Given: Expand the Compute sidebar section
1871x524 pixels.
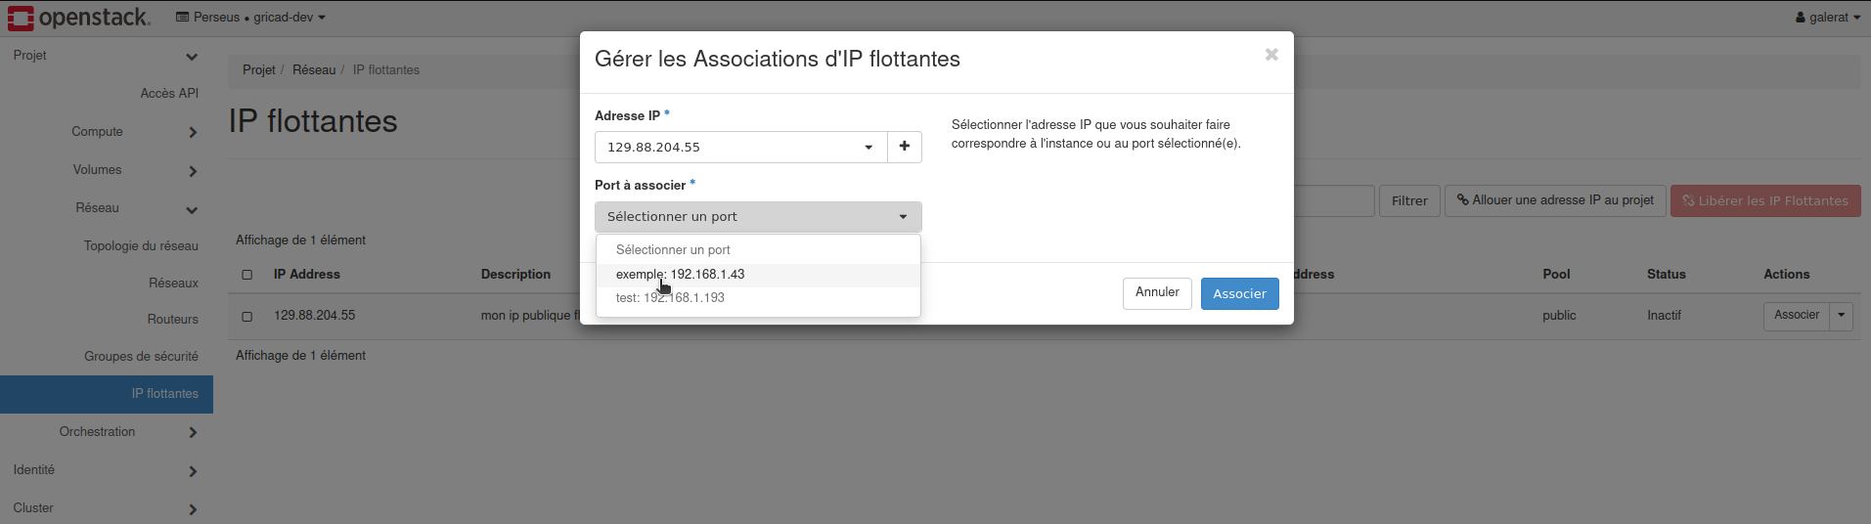Looking at the screenshot, I should [x=106, y=132].
